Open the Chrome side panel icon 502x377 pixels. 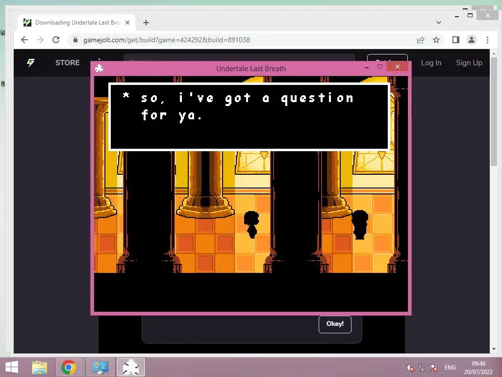pyautogui.click(x=455, y=40)
